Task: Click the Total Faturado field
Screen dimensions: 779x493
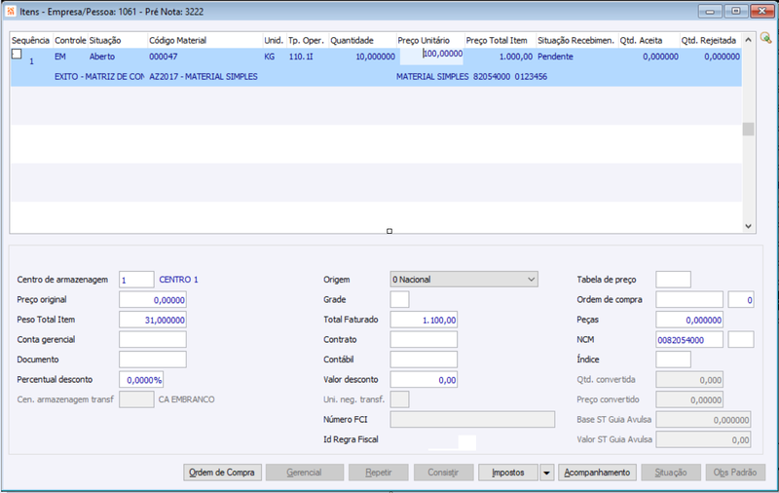Action: (x=424, y=320)
